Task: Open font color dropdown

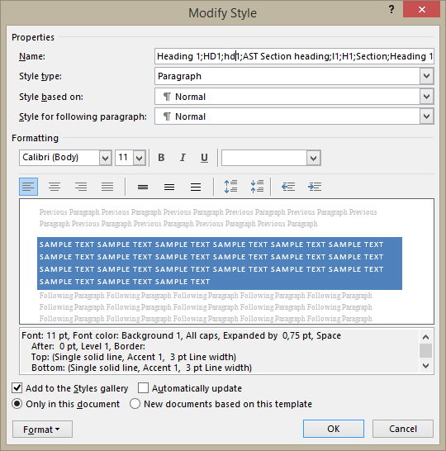Action: pos(313,158)
